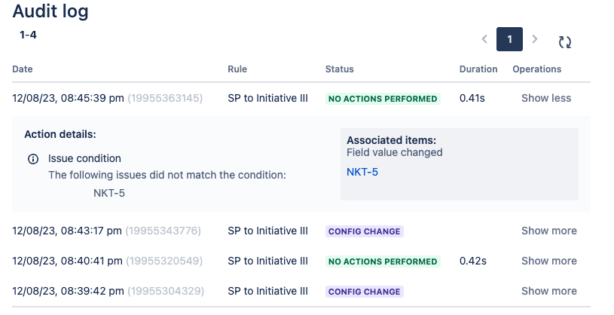
Task: Click the CONFIG CHANGE badge at 08:43:17
Action: click(365, 231)
